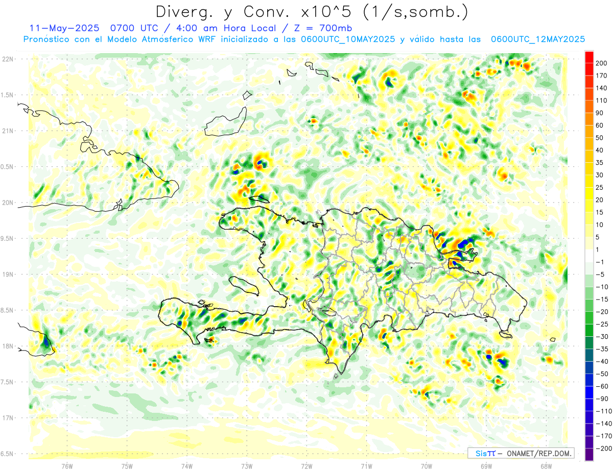Click the "25" colorbar value
Viewport: 613px width, 473px height.
tap(600, 188)
